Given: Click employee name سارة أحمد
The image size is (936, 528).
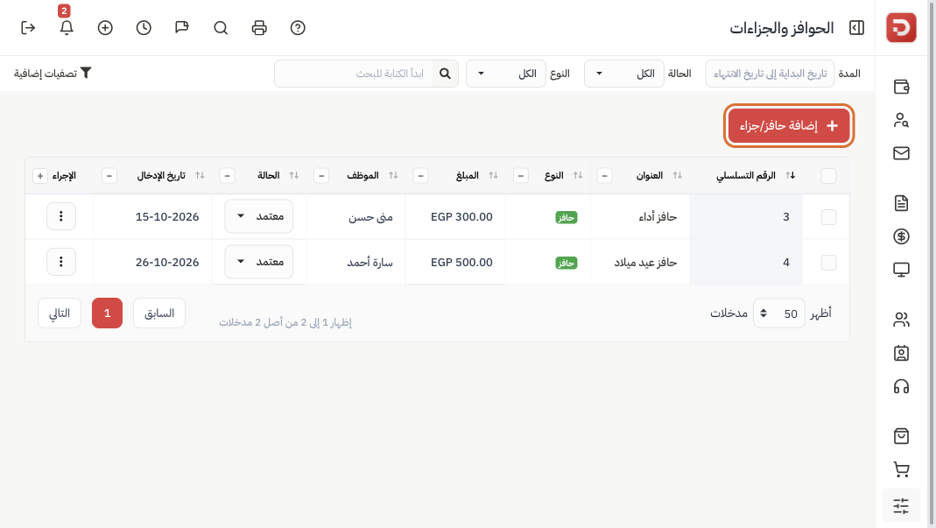Looking at the screenshot, I should [x=369, y=262].
